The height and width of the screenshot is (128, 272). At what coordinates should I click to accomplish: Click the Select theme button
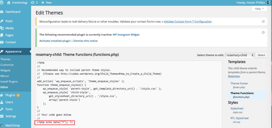261,55
